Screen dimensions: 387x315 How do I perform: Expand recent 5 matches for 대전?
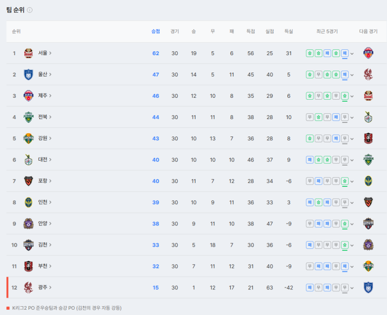(x=352, y=160)
